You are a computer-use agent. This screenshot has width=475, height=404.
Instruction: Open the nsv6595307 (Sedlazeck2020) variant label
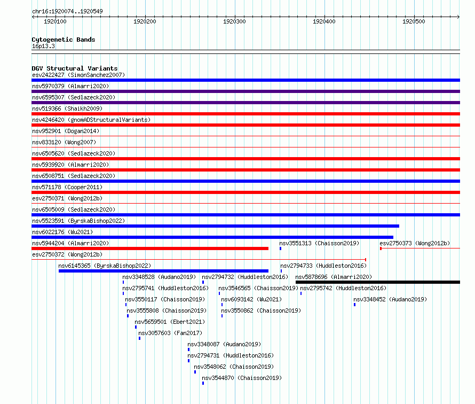[x=74, y=97]
